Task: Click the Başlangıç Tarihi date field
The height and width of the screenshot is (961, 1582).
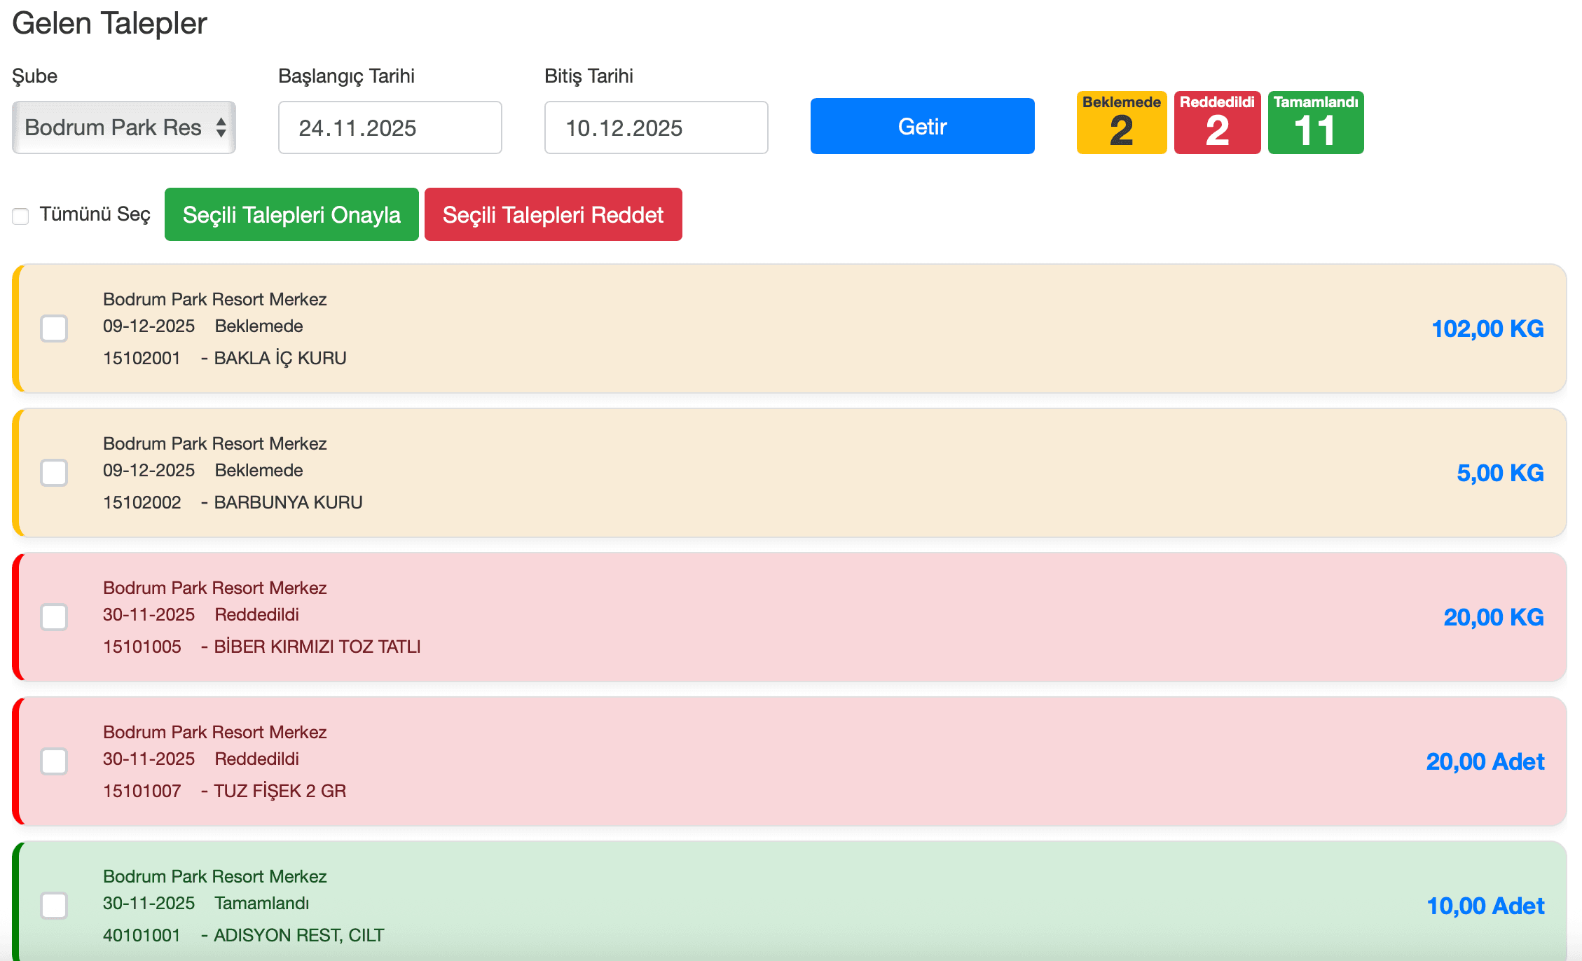Action: click(390, 127)
